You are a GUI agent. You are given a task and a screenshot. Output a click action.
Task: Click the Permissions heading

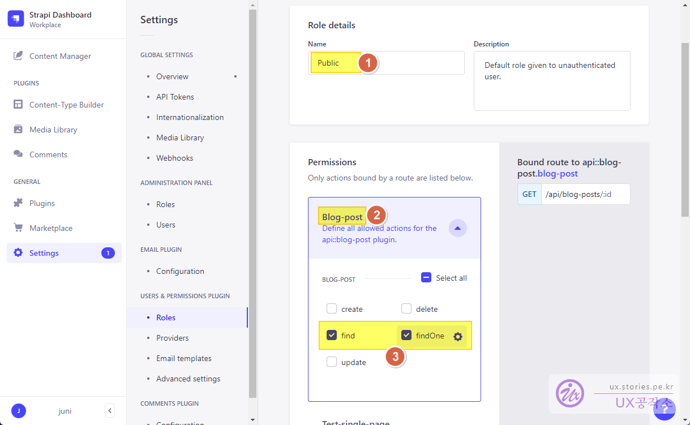coord(332,162)
